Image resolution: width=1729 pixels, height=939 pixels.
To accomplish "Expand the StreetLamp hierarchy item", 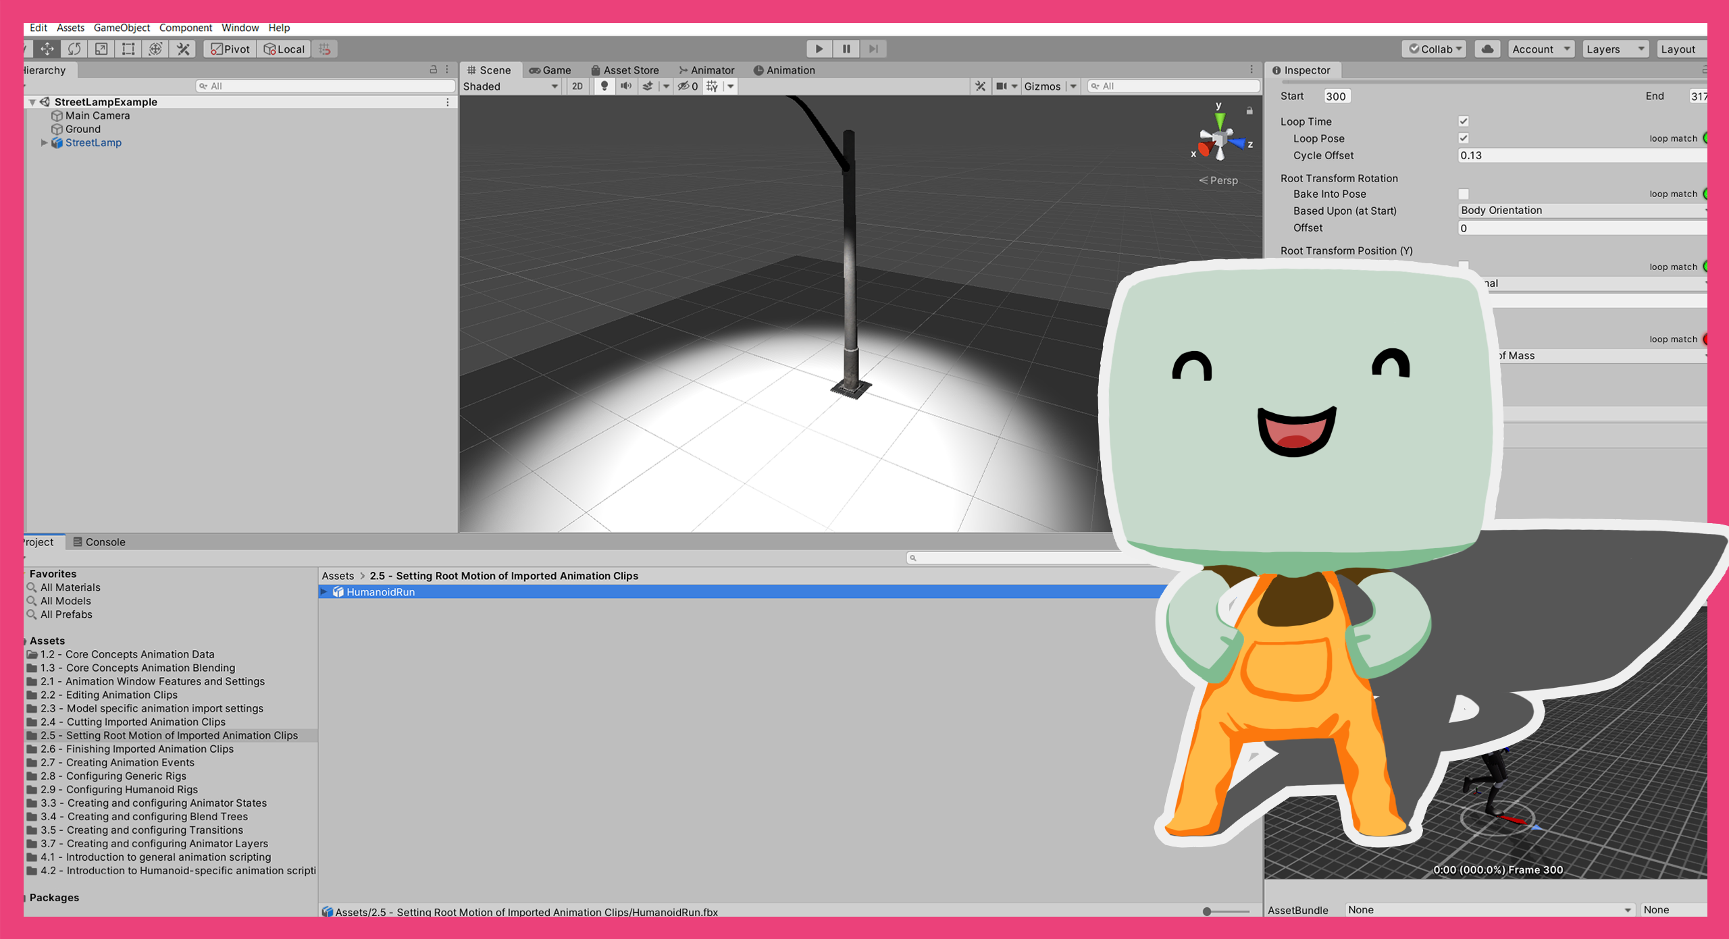I will click(x=44, y=142).
